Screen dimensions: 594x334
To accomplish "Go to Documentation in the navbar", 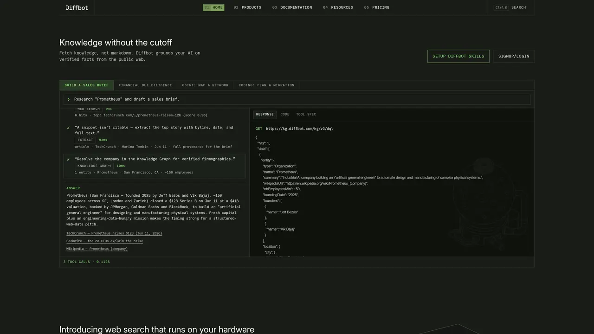I will pos(292,7).
